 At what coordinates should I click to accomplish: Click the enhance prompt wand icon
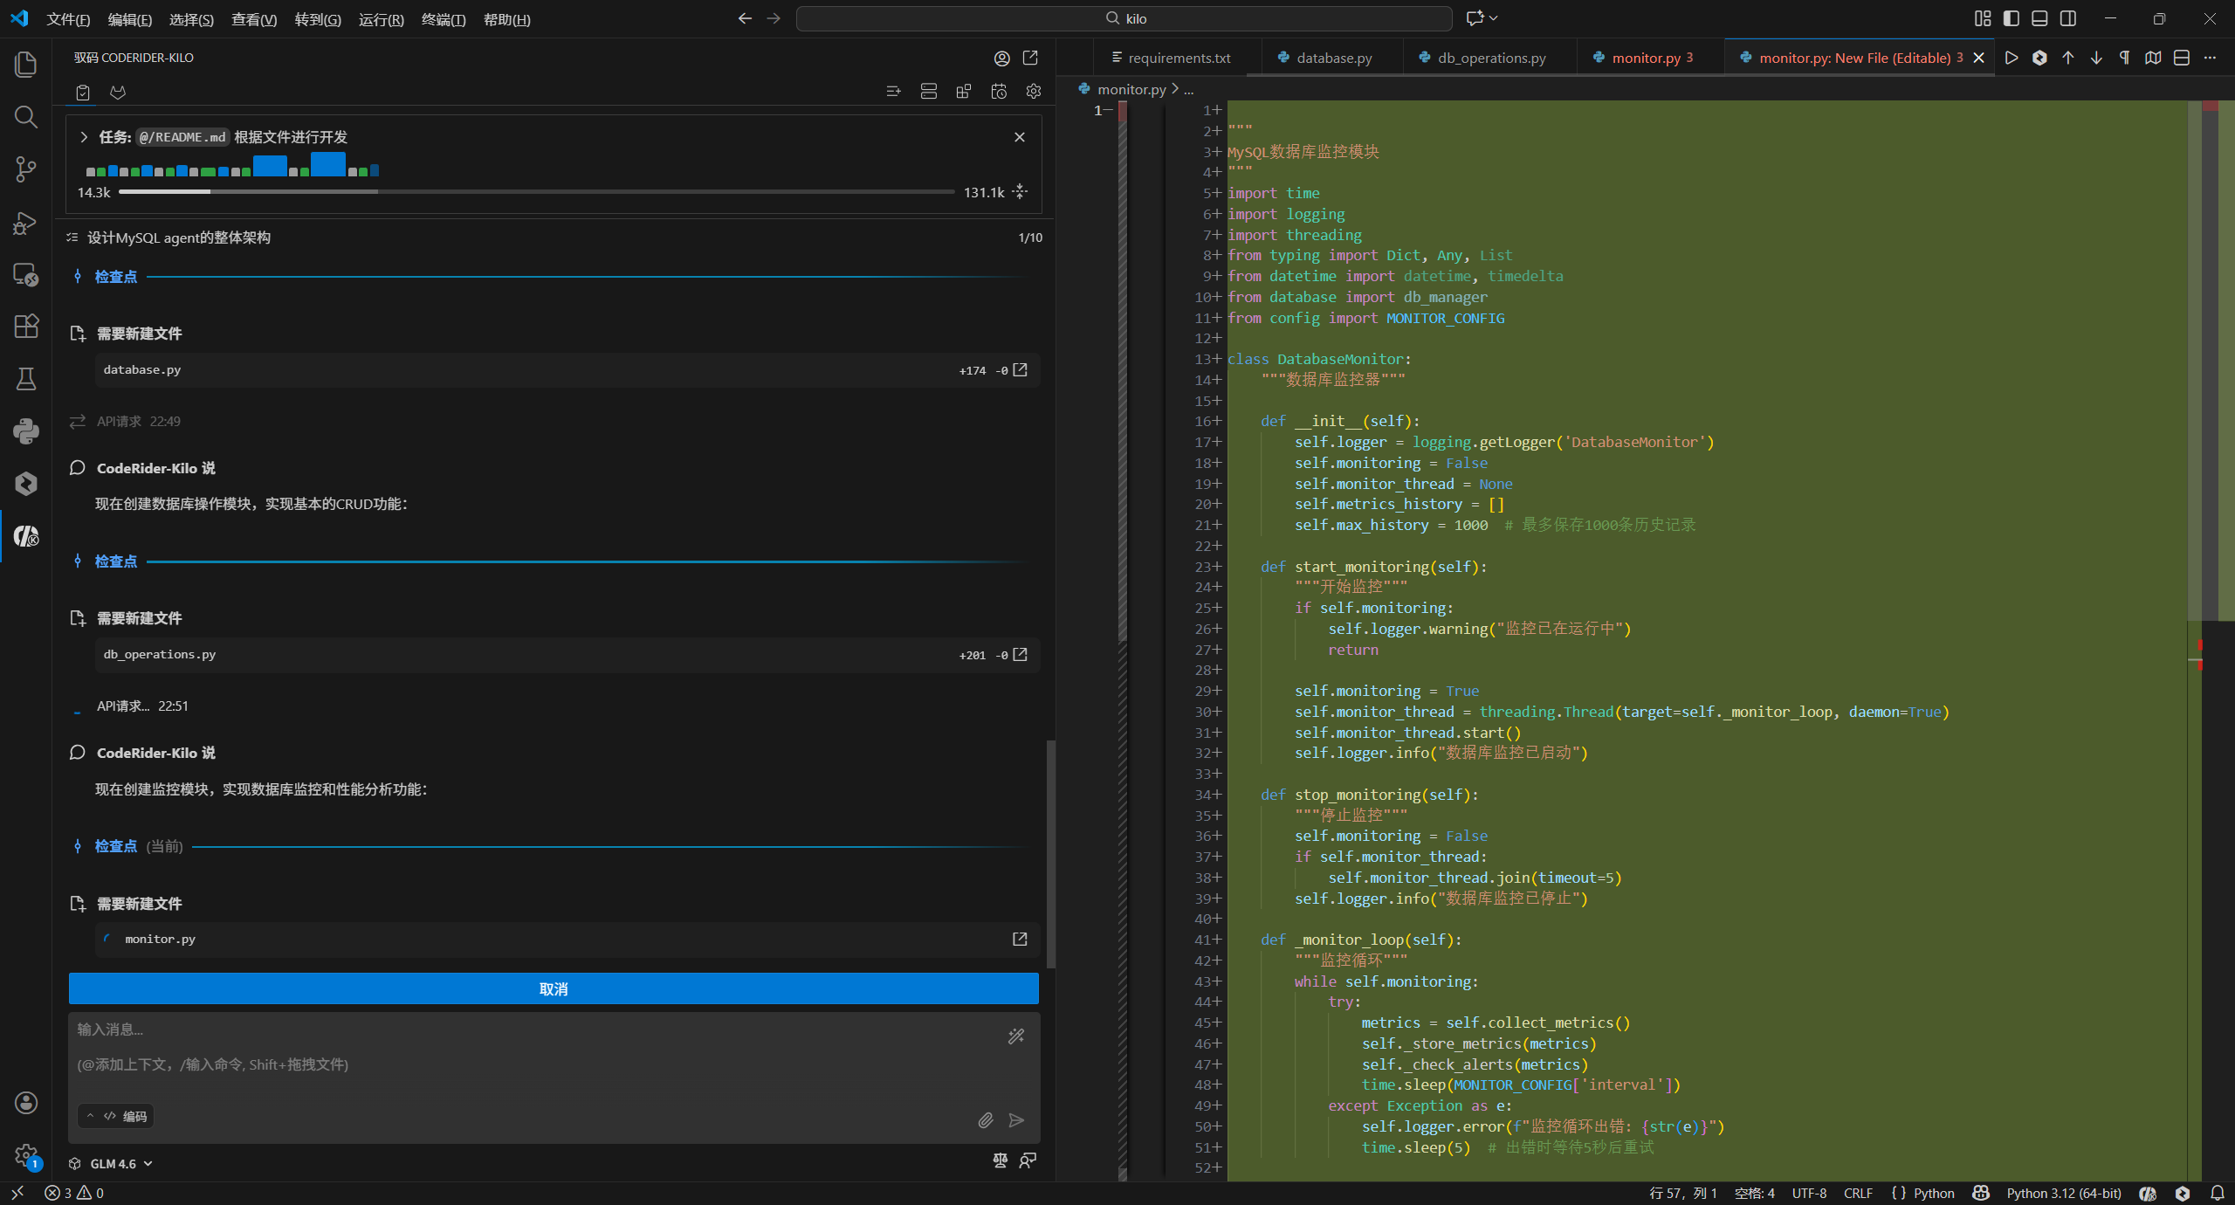point(1016,1036)
